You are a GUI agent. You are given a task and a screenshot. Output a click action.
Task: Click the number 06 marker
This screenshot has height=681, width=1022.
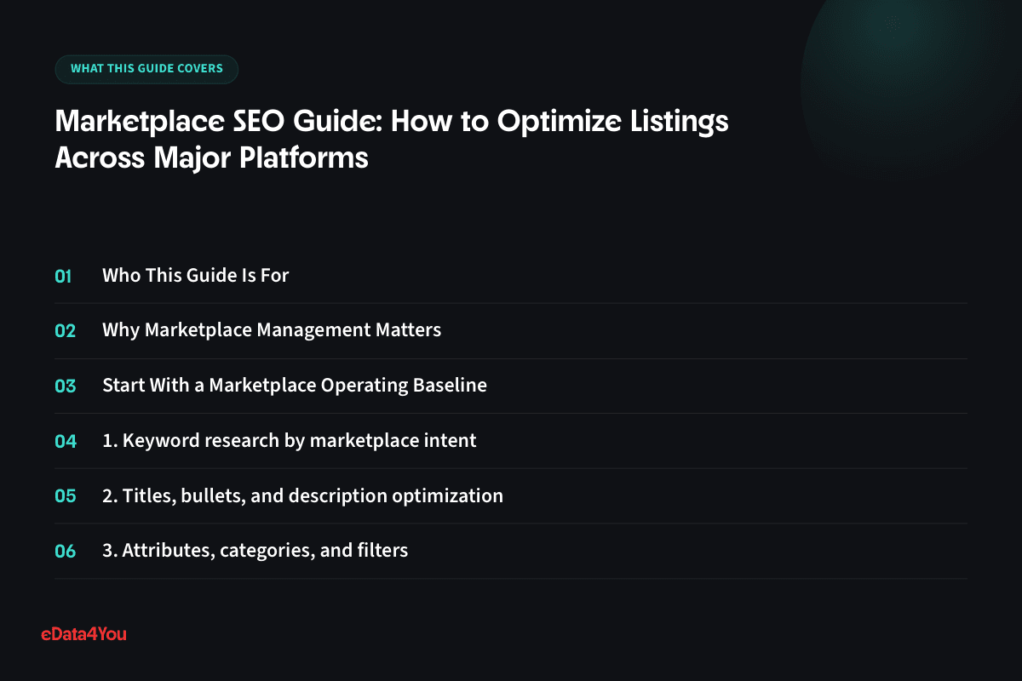point(66,551)
